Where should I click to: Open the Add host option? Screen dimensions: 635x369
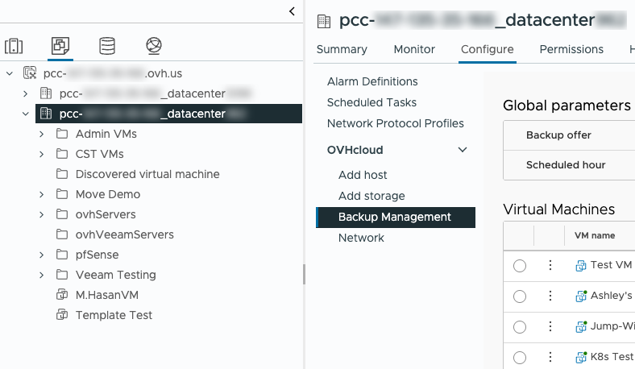pos(363,175)
